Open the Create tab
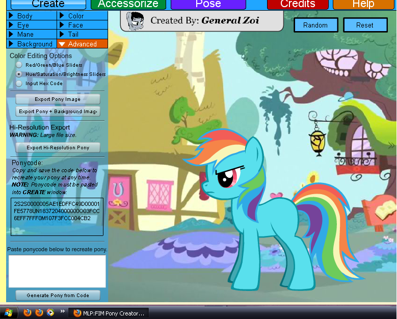This screenshot has height=319, width=397. click(48, 4)
